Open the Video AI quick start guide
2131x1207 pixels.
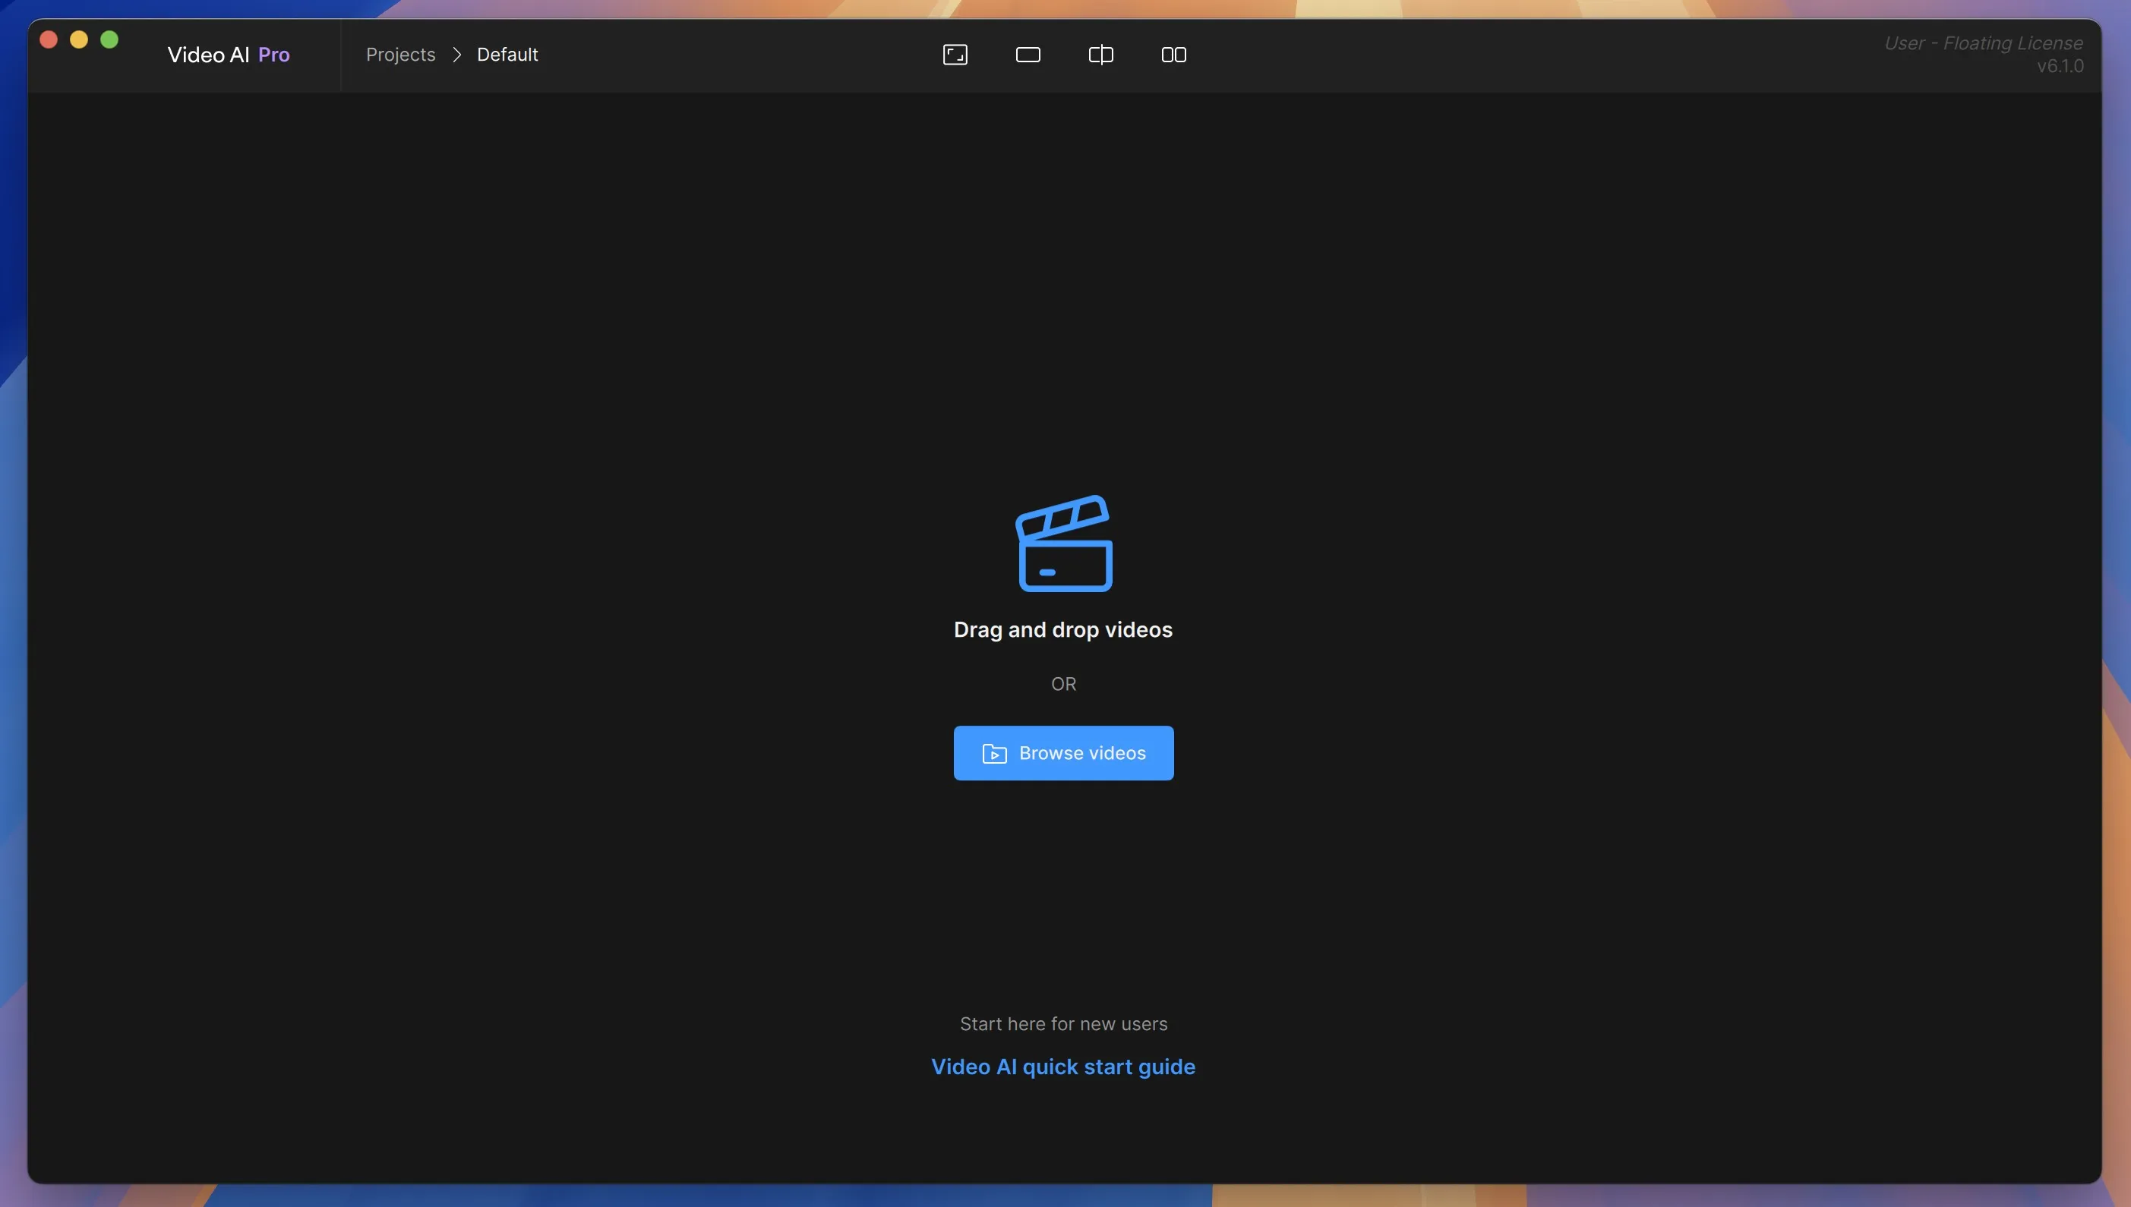click(1063, 1067)
